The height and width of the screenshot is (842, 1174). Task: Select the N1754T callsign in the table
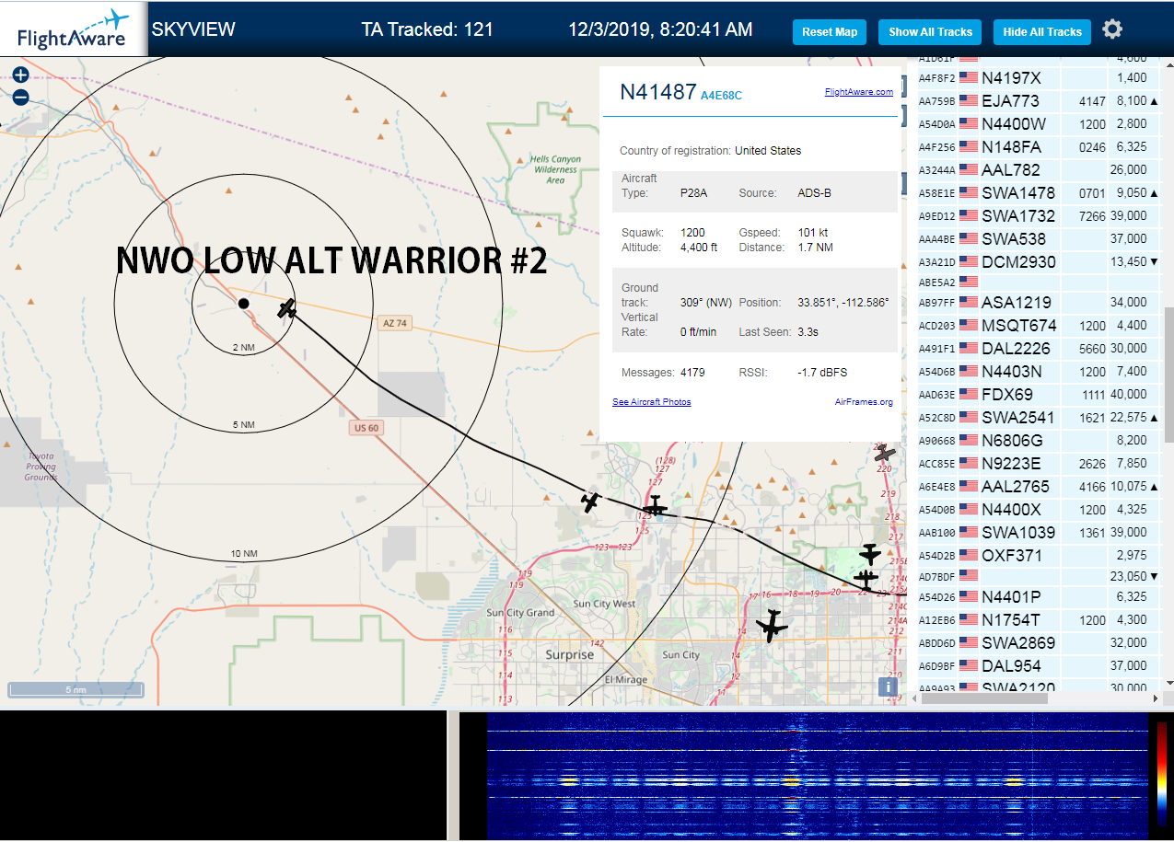click(1010, 620)
